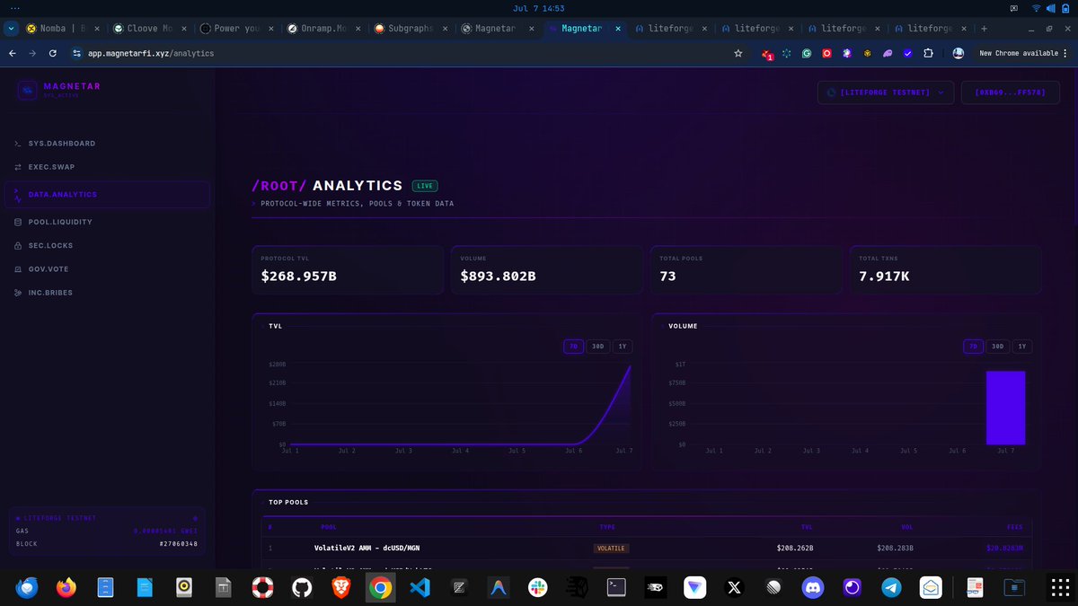Viewport: 1078px width, 606px height.
Task: Select 7D range on Volume chart
Action: click(x=973, y=347)
